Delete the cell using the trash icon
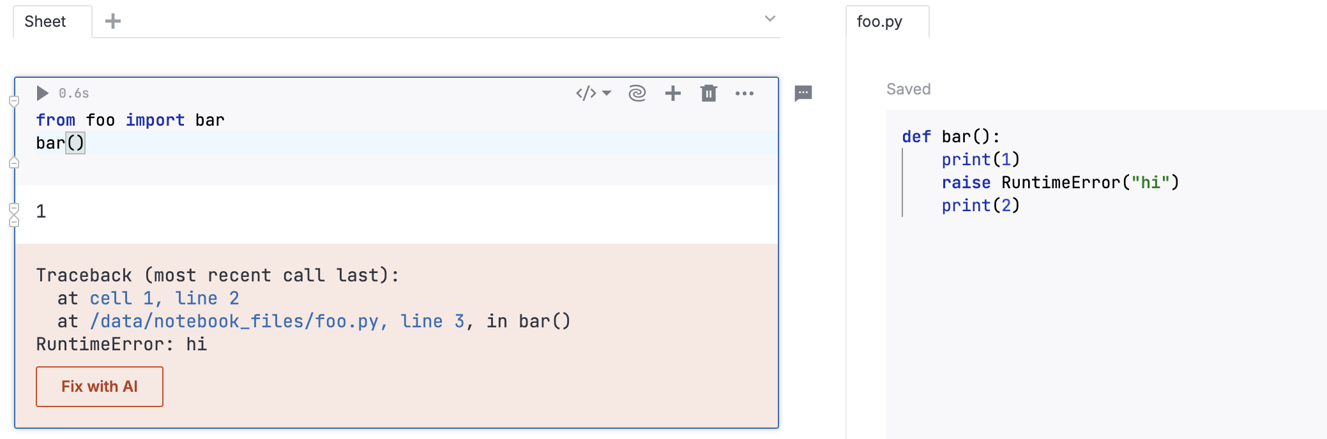The image size is (1327, 439). pyautogui.click(x=708, y=93)
